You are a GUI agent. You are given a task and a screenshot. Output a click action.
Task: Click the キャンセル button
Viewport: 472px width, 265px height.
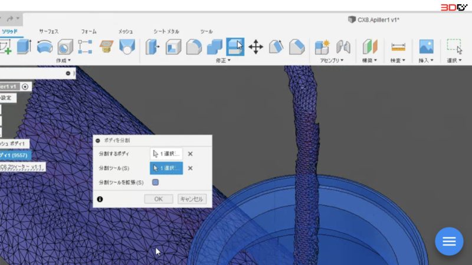(x=192, y=199)
